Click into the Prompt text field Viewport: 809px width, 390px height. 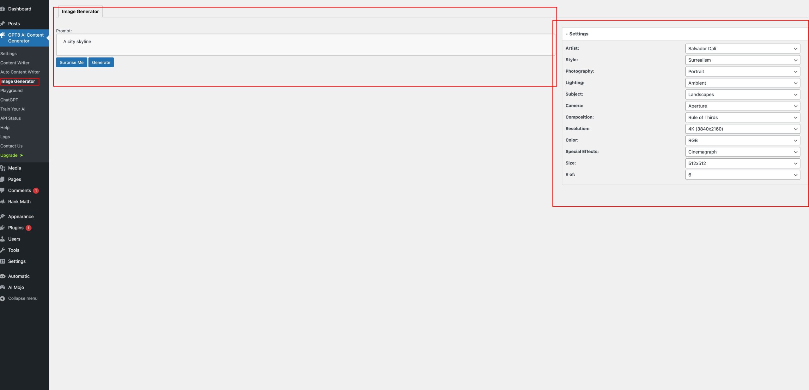tap(305, 45)
